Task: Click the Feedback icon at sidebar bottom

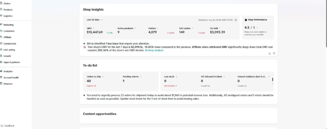Action: tap(2, 126)
